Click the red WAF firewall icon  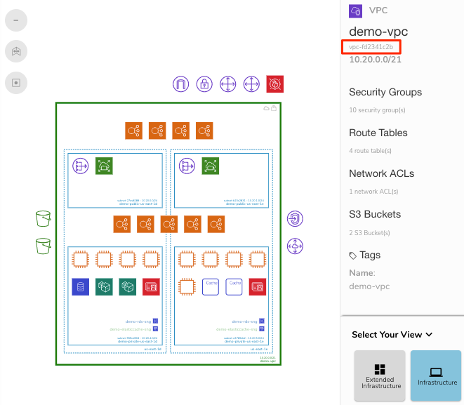coord(274,84)
